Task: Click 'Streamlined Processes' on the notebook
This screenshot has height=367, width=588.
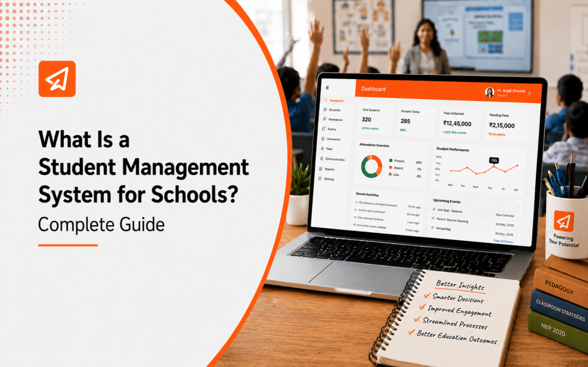Action: click(455, 323)
